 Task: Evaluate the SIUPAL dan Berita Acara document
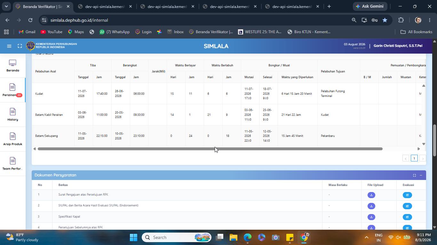pos(407,206)
